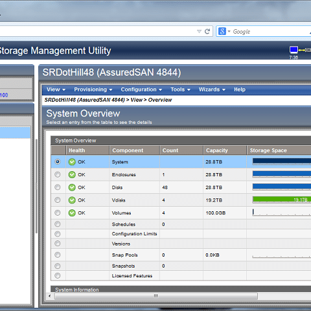Click the green OK health icon for Enclosures

click(72, 174)
